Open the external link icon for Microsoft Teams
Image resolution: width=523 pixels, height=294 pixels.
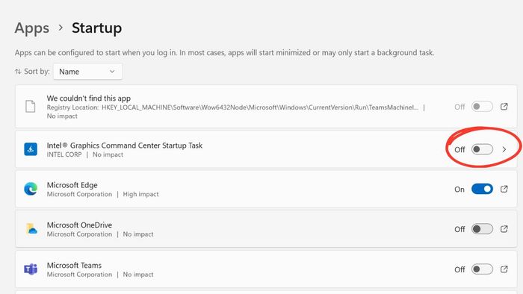point(504,269)
